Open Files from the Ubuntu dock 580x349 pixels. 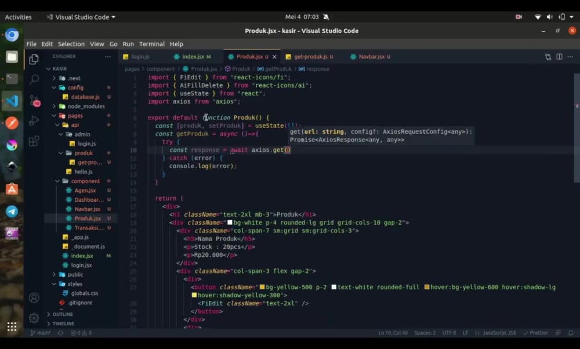(x=12, y=57)
